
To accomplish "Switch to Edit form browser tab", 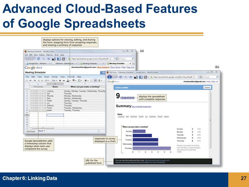I will tap(65, 63).
